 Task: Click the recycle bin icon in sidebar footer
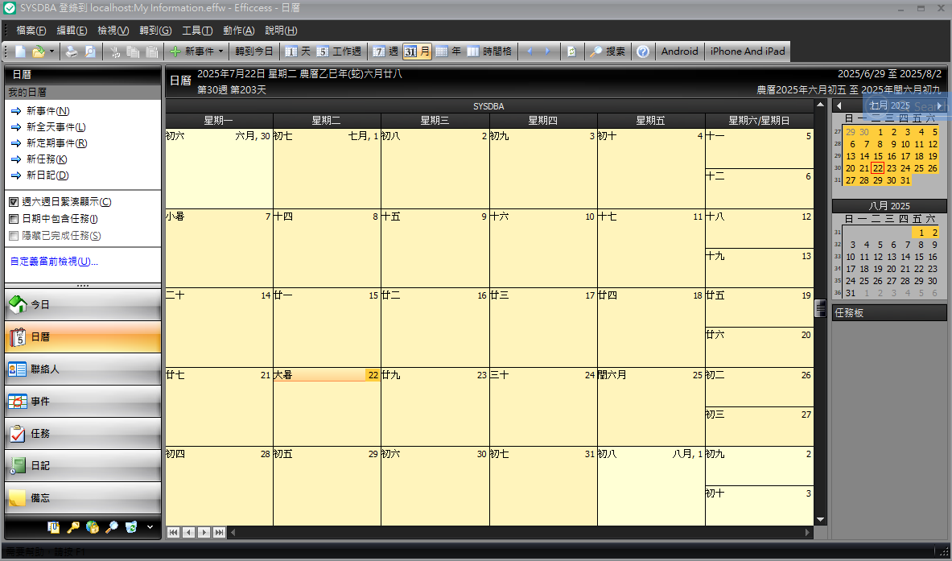coord(130,527)
